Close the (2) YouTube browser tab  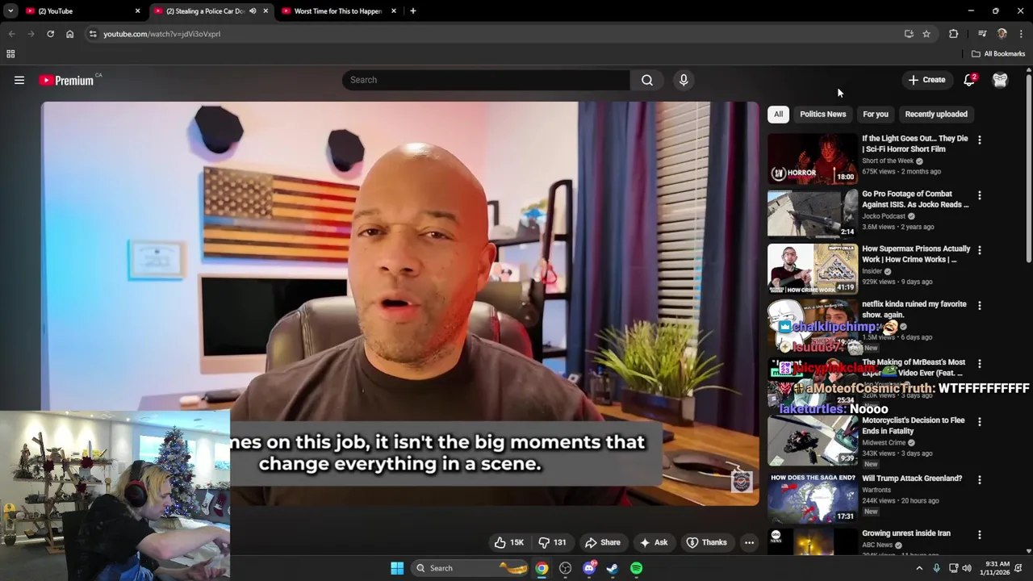click(x=137, y=11)
